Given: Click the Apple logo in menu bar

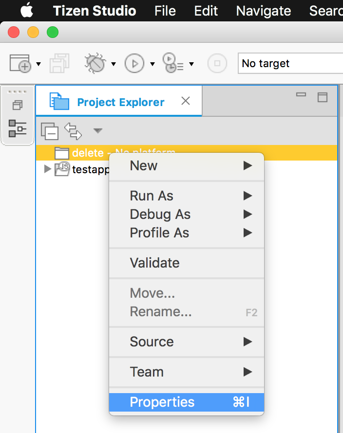Looking at the screenshot, I should coord(26,11).
